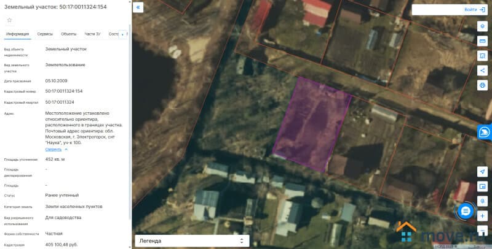Click the blue round menu button
Viewport: 492px width, 249px height.
[x=466, y=210]
